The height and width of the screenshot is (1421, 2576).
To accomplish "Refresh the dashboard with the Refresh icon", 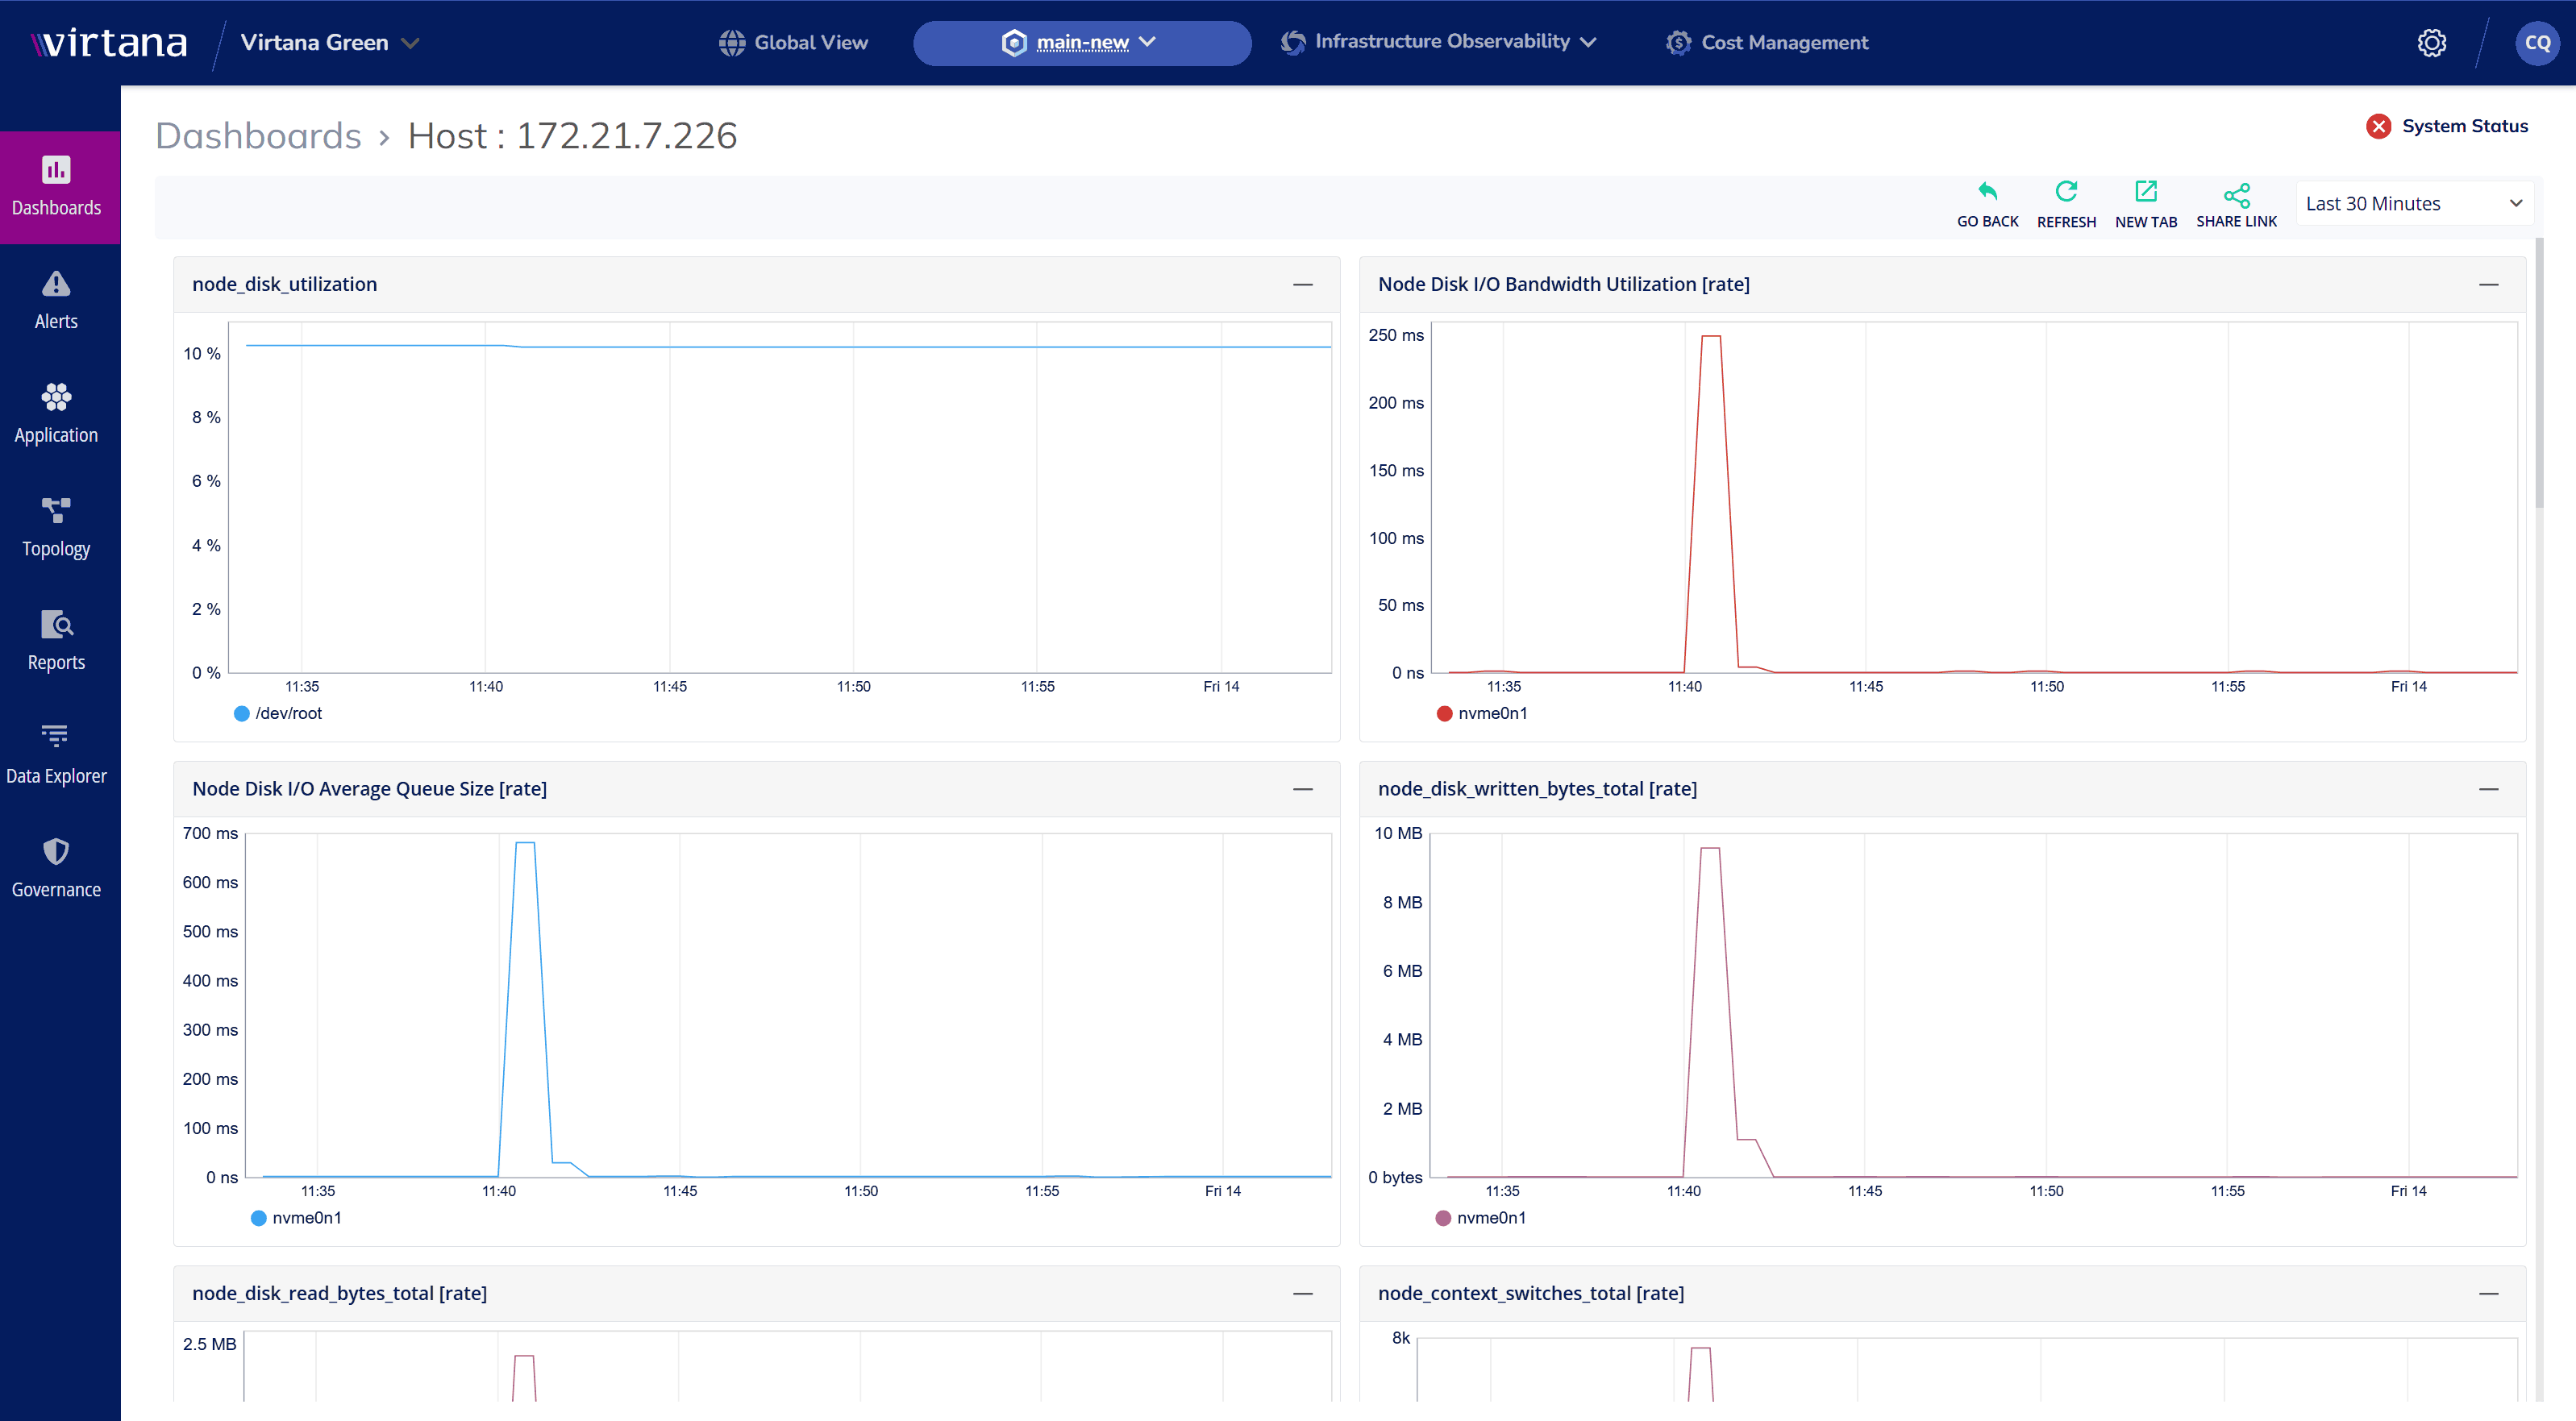I will click(2066, 192).
